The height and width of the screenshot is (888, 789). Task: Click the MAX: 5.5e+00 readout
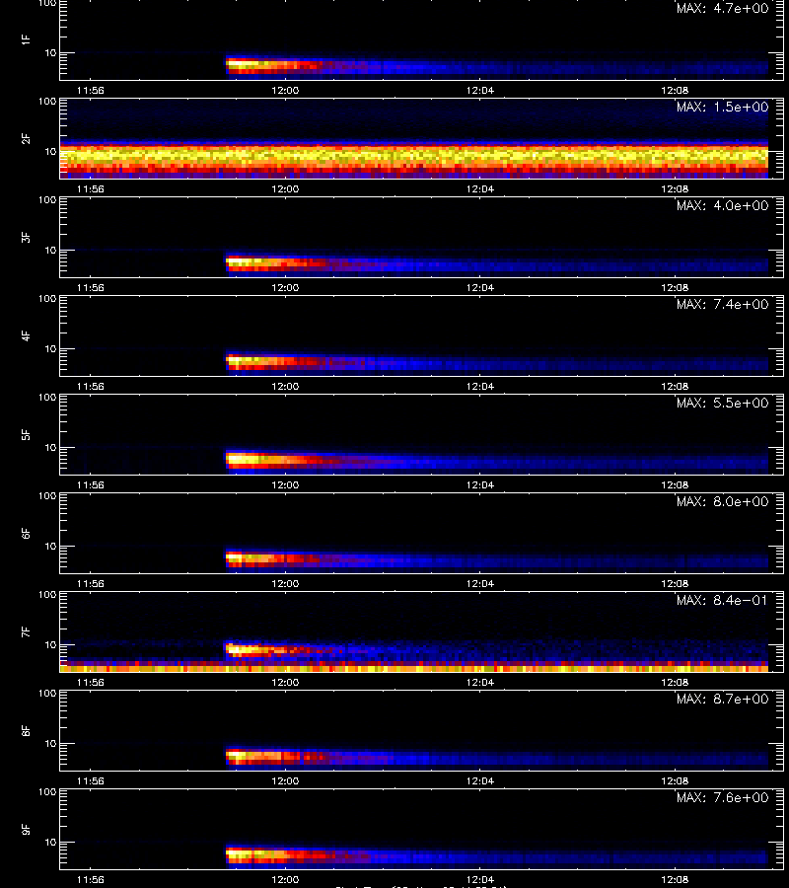tap(722, 403)
